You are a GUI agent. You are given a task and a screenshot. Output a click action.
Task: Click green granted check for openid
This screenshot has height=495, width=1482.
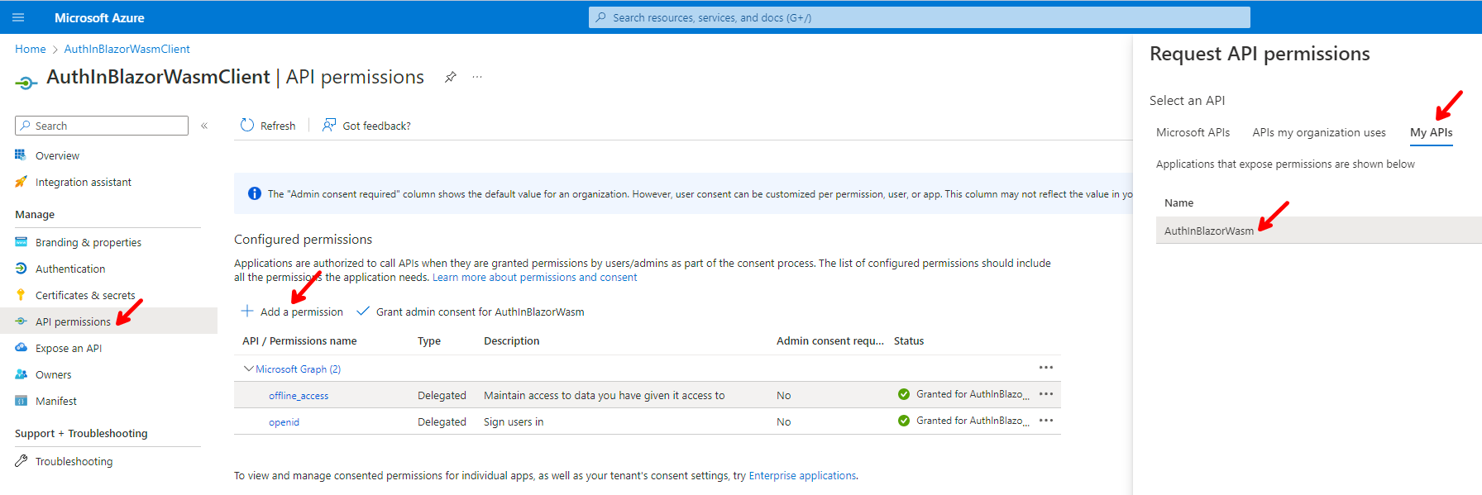[904, 421]
